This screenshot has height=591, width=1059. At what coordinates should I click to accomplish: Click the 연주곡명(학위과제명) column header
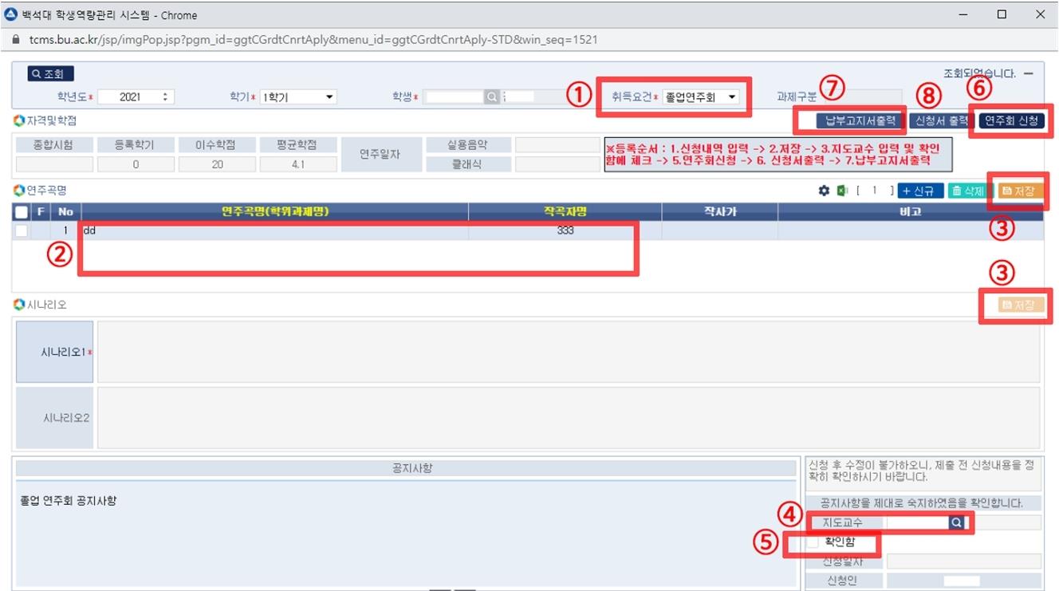(x=275, y=212)
